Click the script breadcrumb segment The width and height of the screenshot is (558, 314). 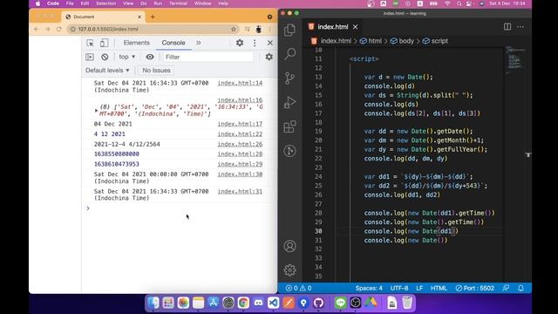click(435, 41)
